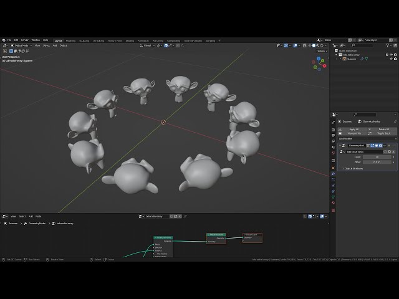
Task: Hide Suzanne in the viewport
Action: [391, 59]
